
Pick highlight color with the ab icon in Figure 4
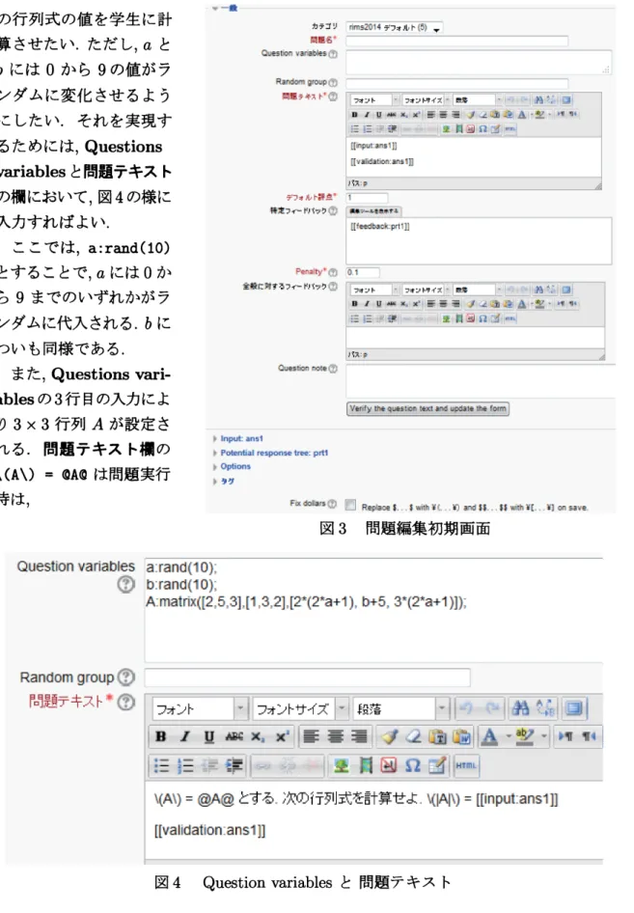(x=526, y=736)
